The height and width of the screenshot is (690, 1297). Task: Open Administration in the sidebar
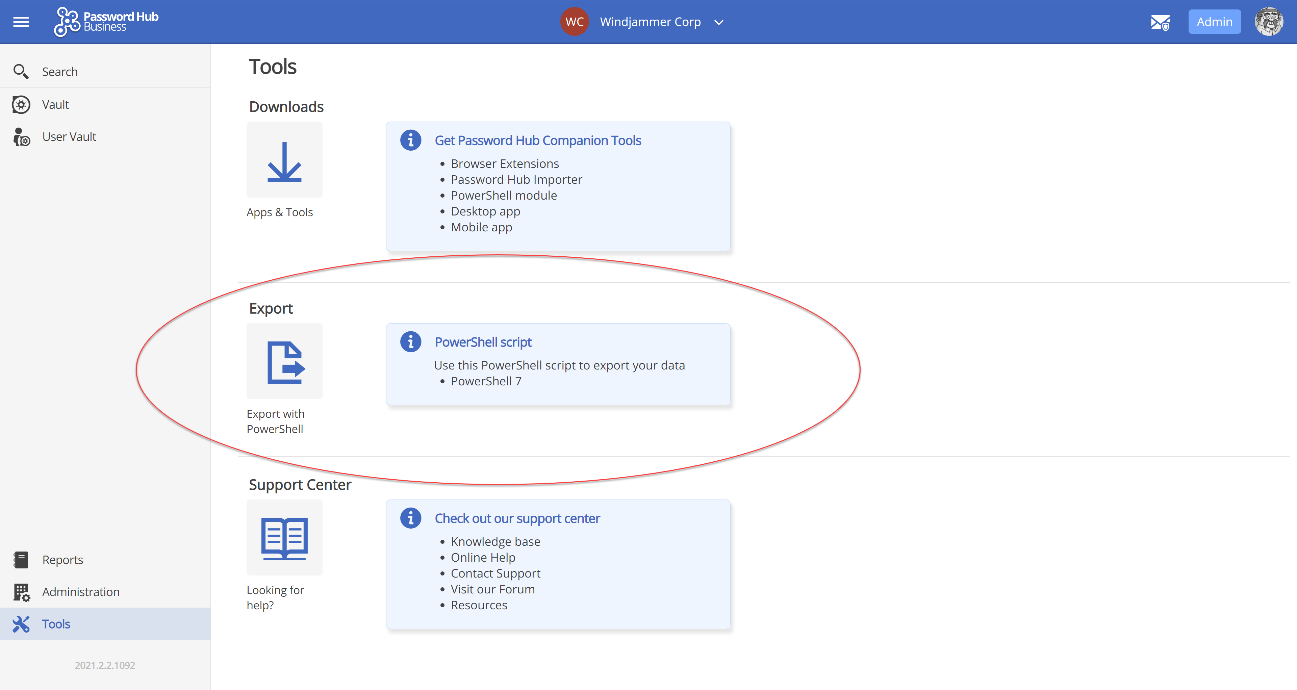81,592
